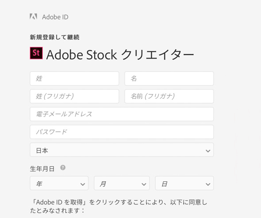Focus the 姓 last name field
The height and width of the screenshot is (218, 261).
[74, 78]
